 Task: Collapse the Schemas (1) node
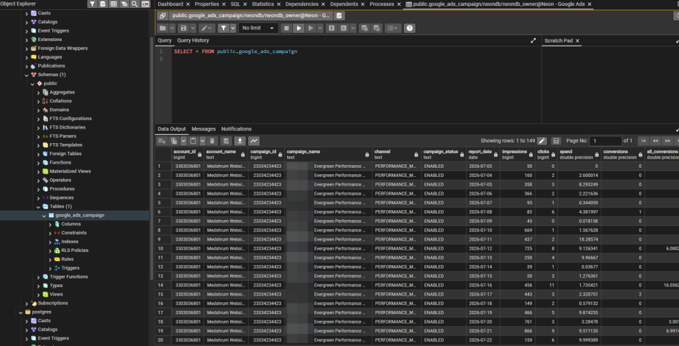pos(27,74)
